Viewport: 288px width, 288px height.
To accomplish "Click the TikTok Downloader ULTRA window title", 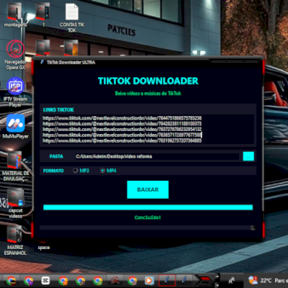I will [x=71, y=63].
